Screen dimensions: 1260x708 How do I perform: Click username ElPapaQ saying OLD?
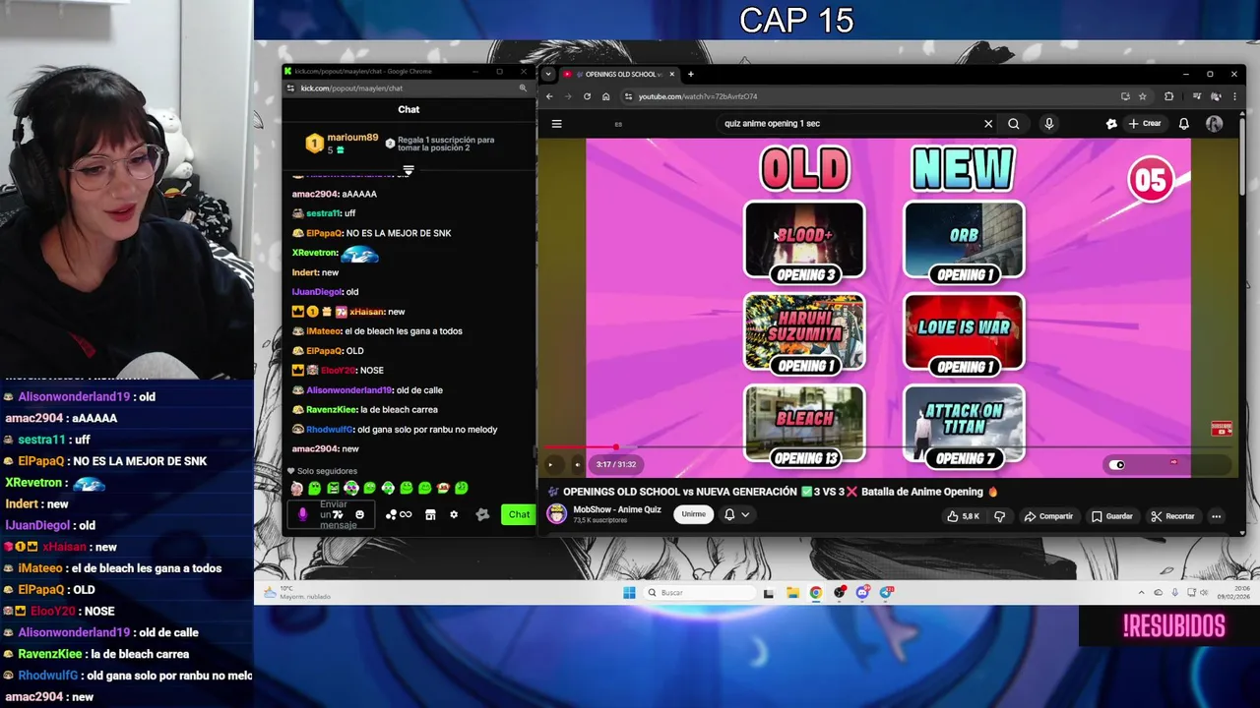(323, 351)
